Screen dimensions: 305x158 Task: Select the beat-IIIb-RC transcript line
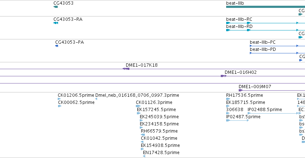click(x=266, y=23)
